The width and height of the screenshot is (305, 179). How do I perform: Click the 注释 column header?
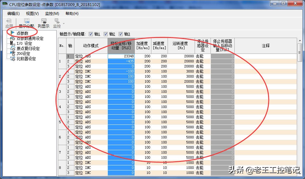(266, 46)
